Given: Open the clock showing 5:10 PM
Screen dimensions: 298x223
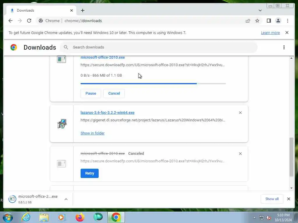Looking at the screenshot, I should pos(283,217).
